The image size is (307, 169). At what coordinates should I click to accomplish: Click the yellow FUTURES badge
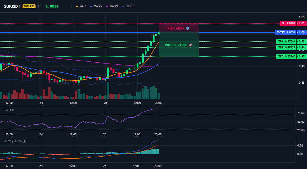[29, 6]
